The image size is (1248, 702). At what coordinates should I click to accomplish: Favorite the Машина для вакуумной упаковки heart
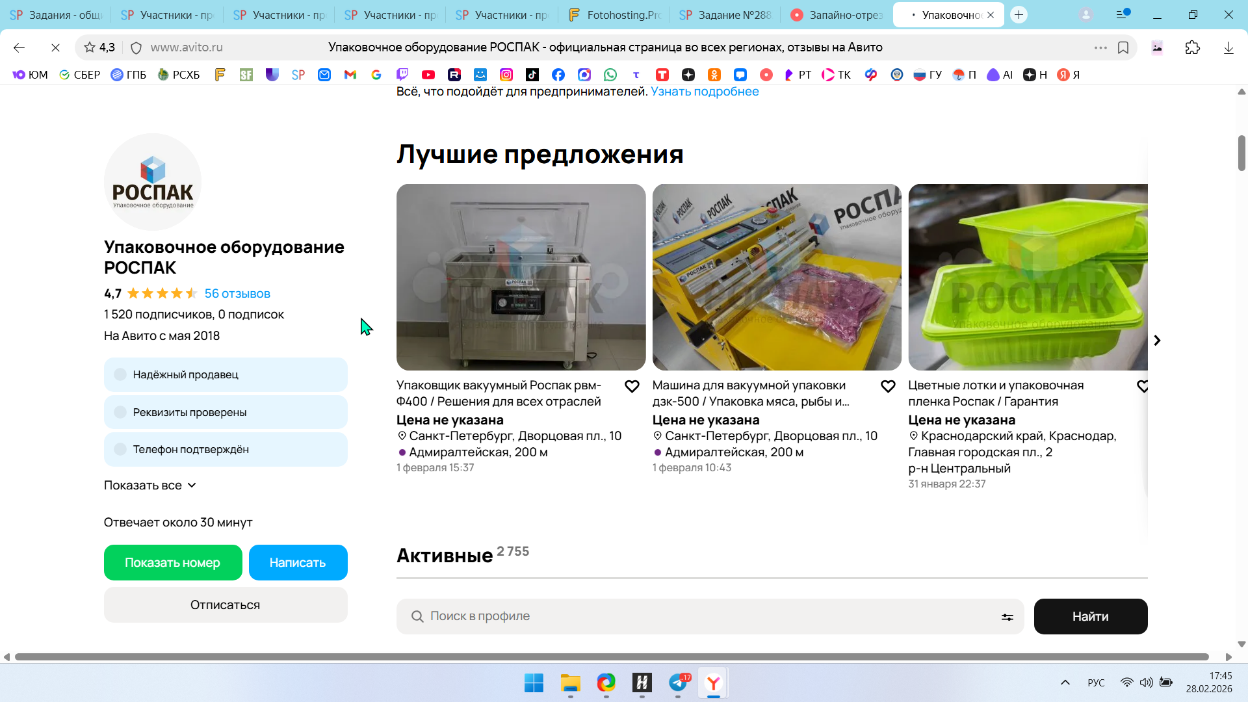coord(888,386)
